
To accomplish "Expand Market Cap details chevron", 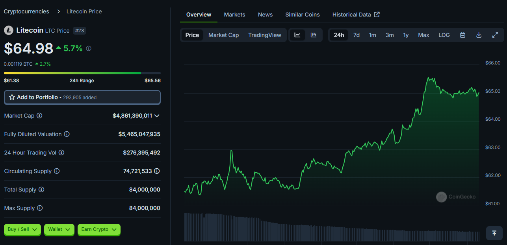I will pos(157,116).
